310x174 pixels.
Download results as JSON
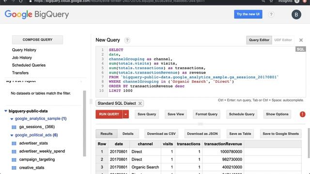click(202, 134)
